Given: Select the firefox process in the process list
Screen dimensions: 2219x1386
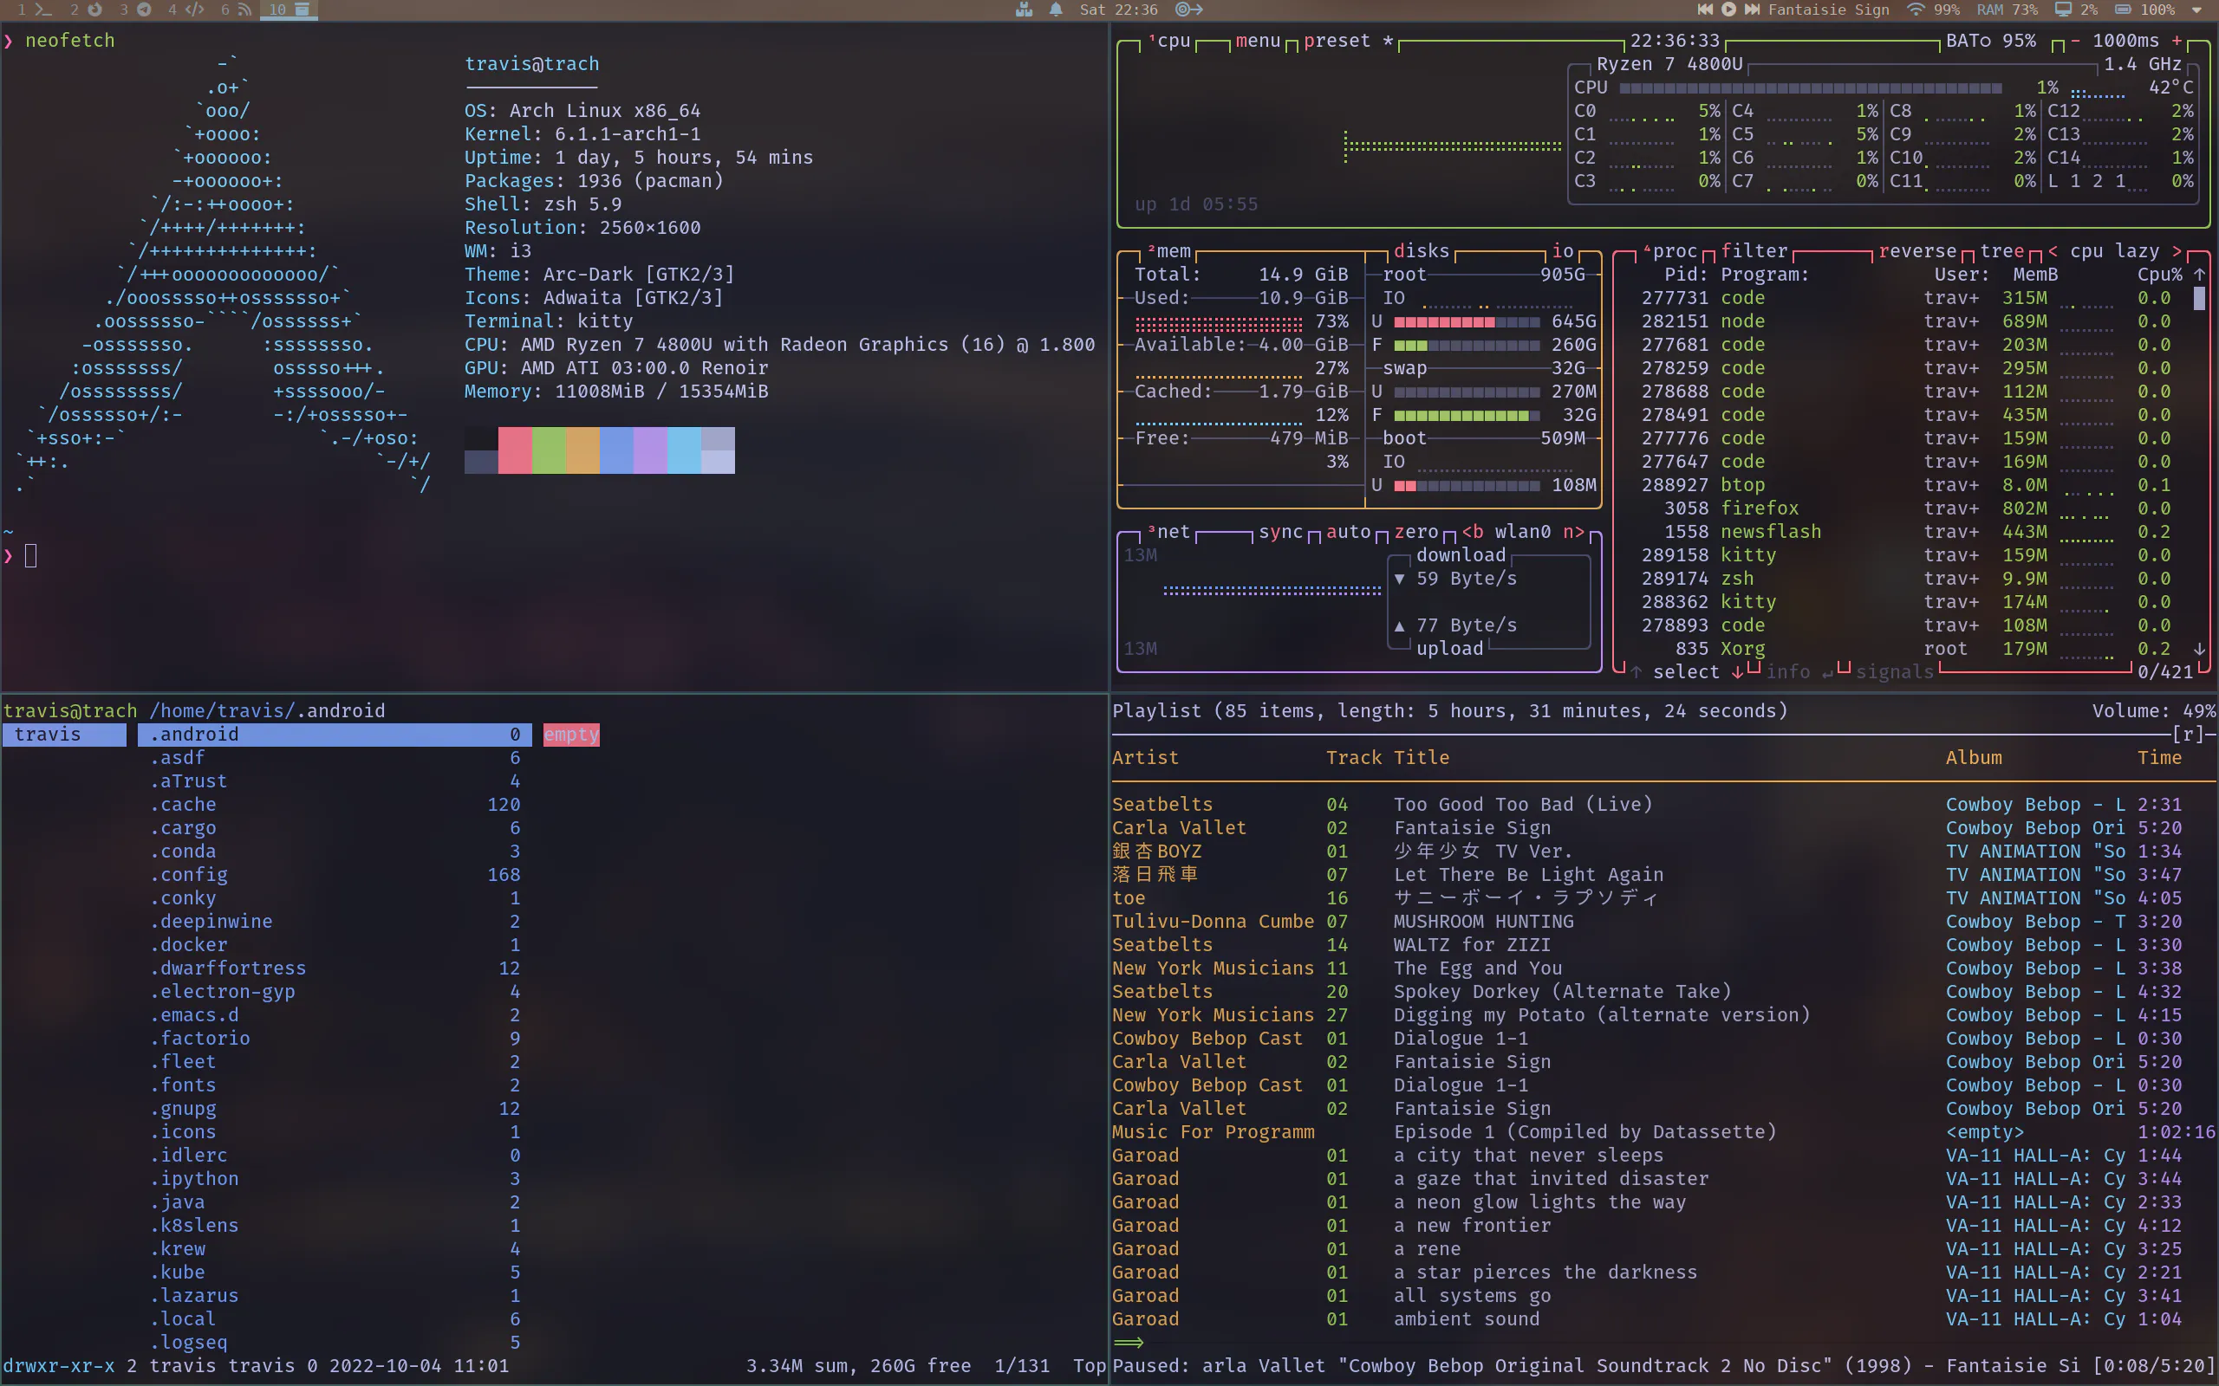Looking at the screenshot, I should (1760, 508).
